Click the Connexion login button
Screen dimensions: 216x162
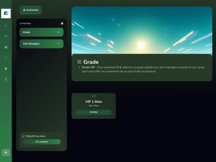(31, 10)
